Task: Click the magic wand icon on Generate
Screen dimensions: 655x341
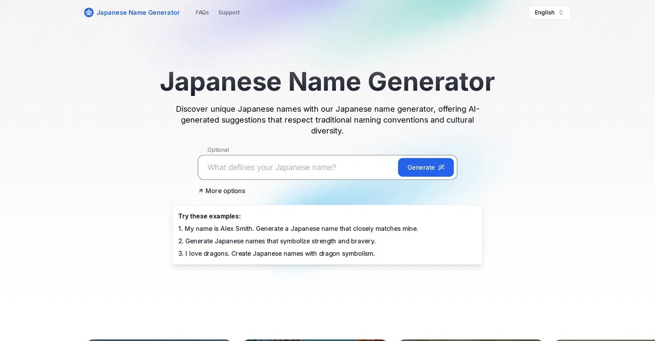Action: pyautogui.click(x=441, y=167)
